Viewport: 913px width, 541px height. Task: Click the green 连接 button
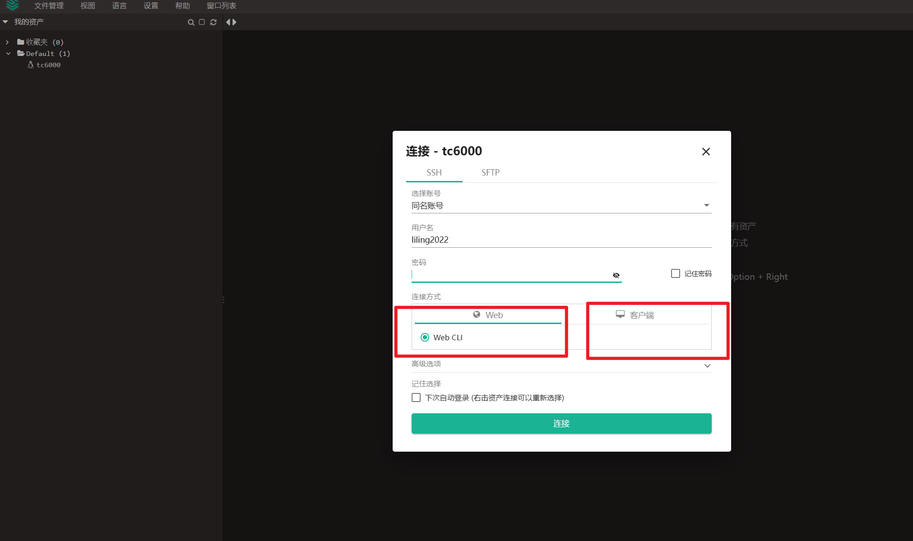(561, 423)
